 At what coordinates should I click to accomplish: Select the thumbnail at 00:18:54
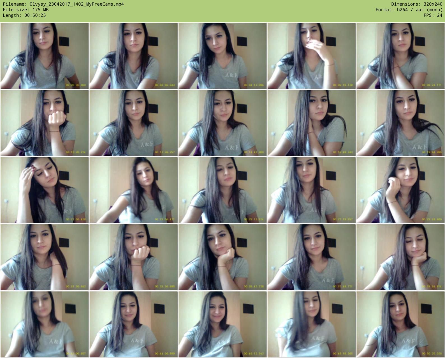pos(400,123)
